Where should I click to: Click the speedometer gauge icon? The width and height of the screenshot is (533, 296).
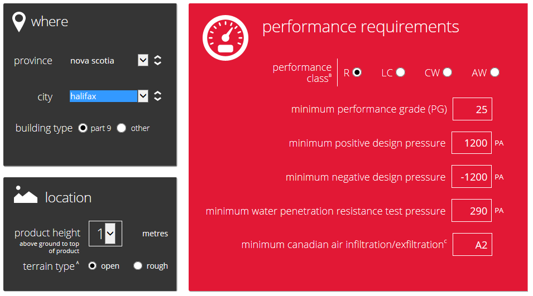[225, 37]
